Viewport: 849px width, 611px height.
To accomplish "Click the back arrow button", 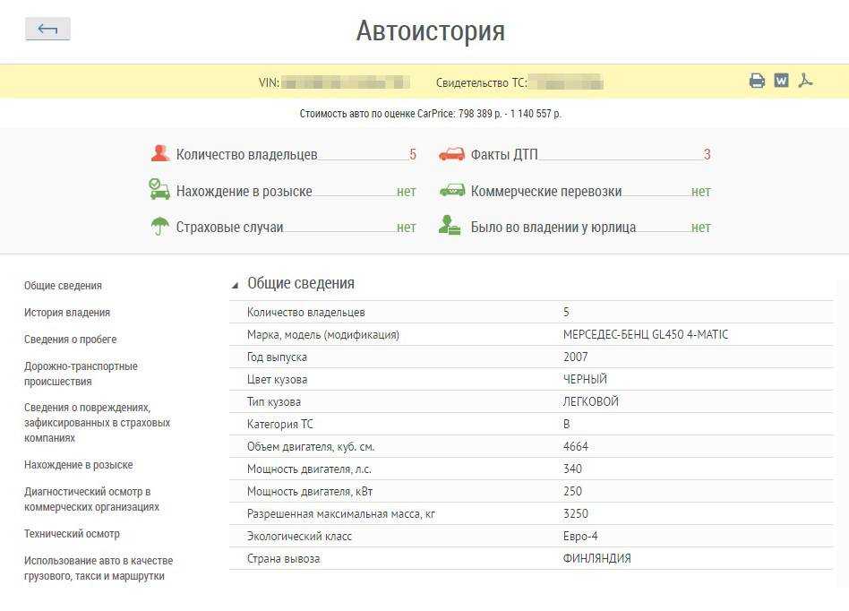I will [x=47, y=30].
